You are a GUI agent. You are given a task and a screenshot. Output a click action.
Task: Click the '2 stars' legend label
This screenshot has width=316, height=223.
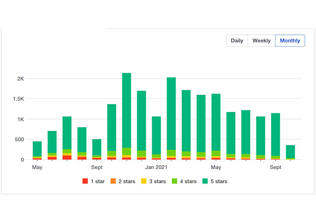coord(127,181)
